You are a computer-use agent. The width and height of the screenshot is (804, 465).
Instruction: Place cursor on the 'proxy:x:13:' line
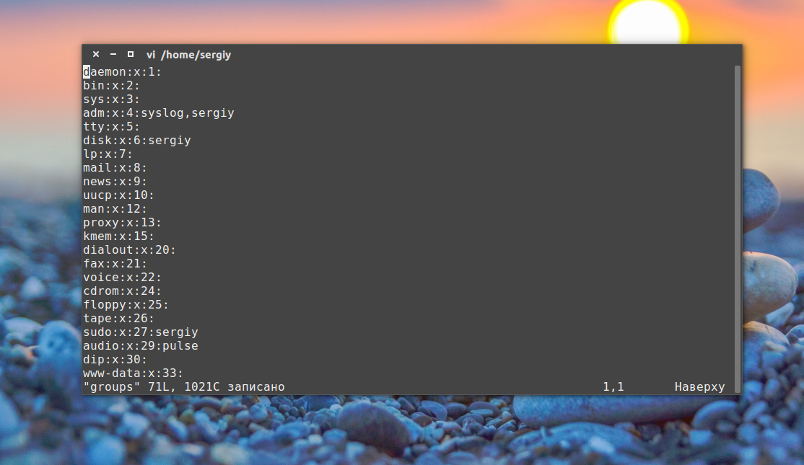click(x=122, y=222)
